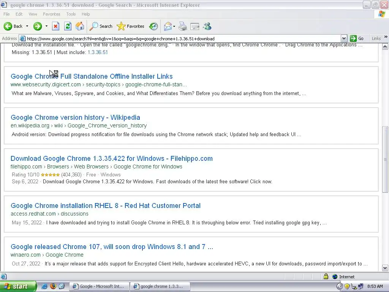Click the Internet Explorer title bar icon
The image size is (389, 292).
[x=4, y=5]
